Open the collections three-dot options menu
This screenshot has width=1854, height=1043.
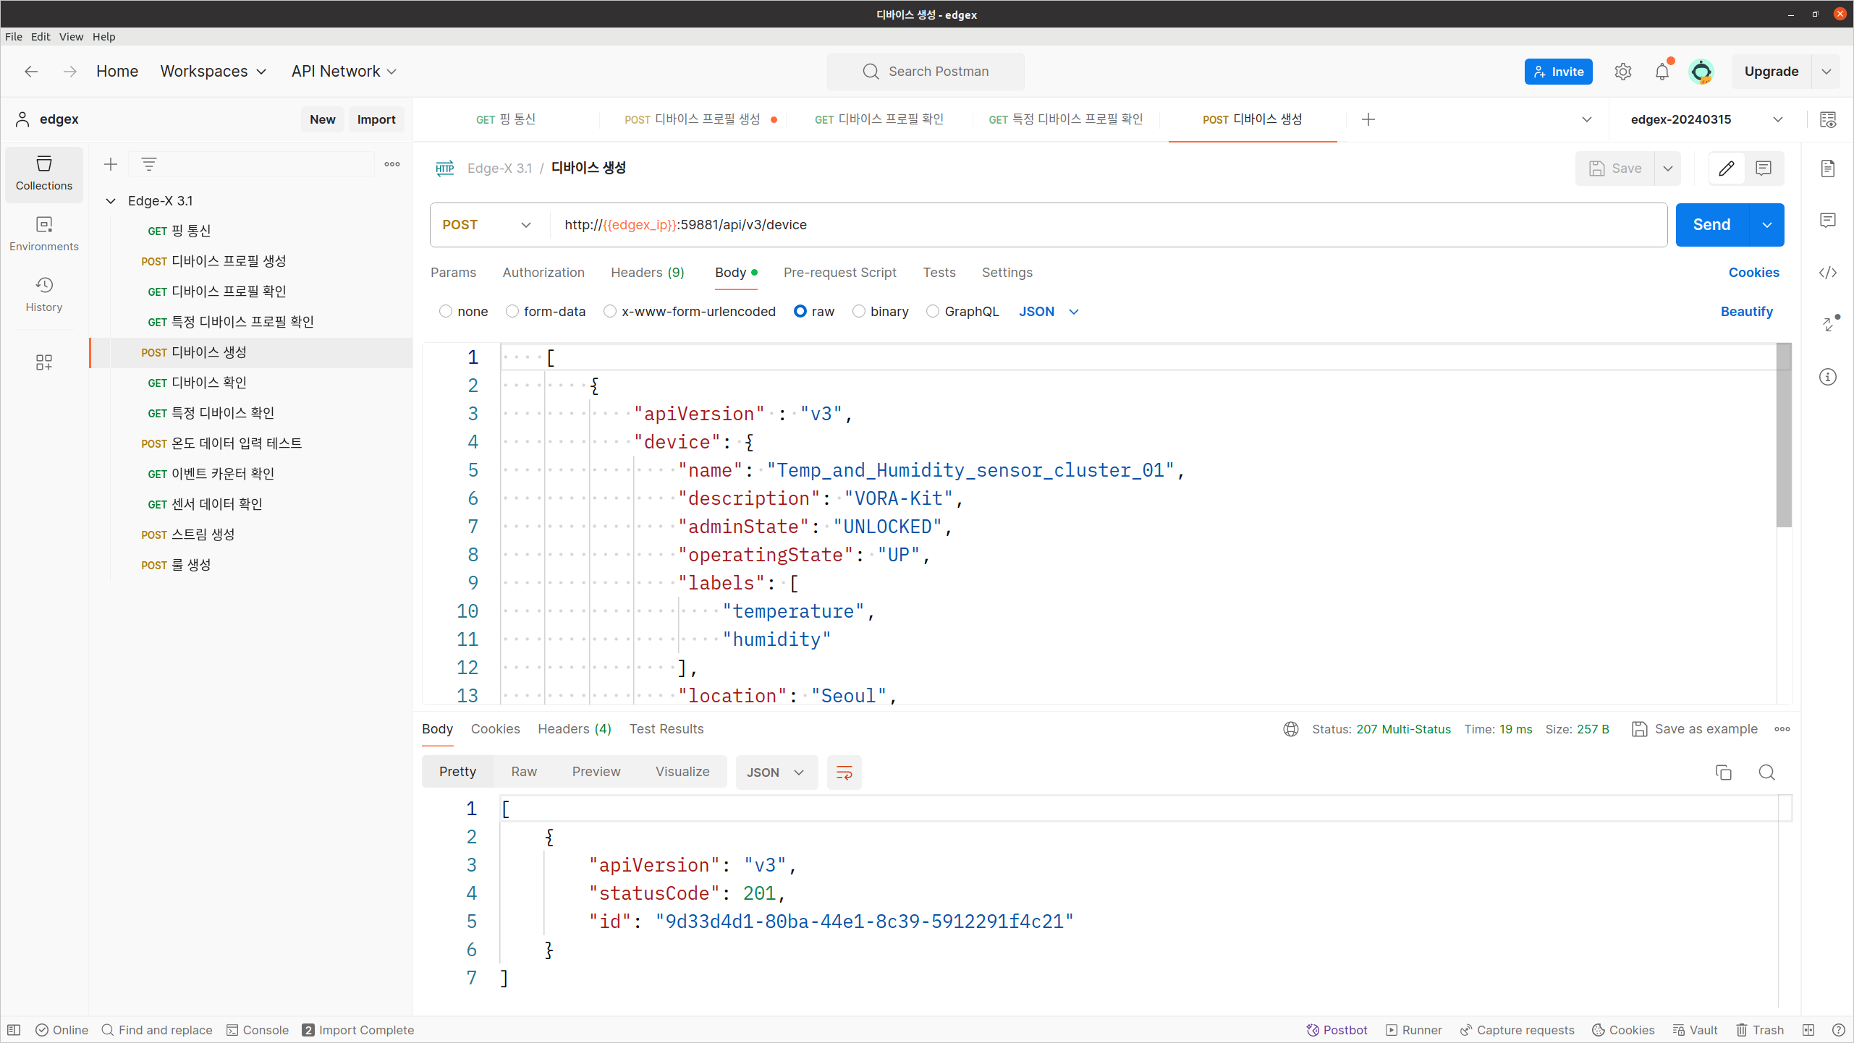(x=392, y=164)
